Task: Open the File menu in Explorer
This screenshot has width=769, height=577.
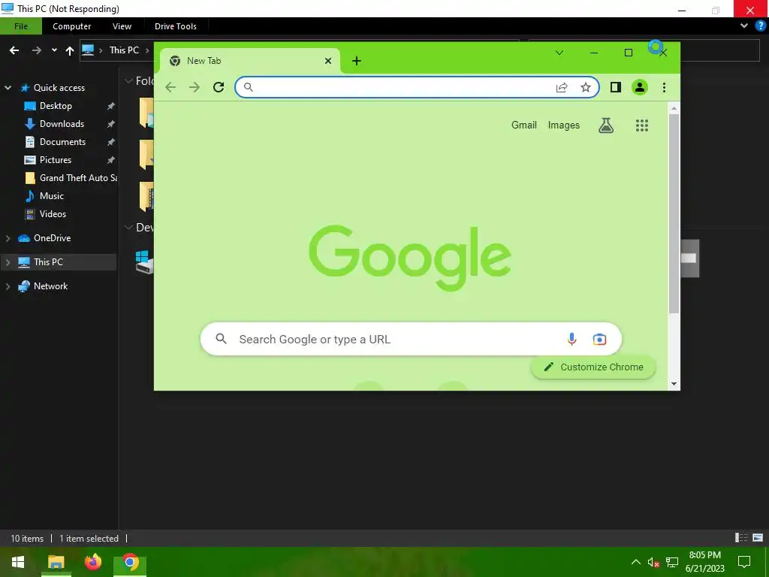Action: 21,26
